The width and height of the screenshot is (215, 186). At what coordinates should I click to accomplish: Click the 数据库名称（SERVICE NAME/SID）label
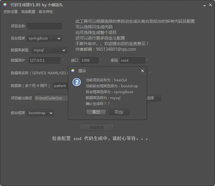point(39,73)
